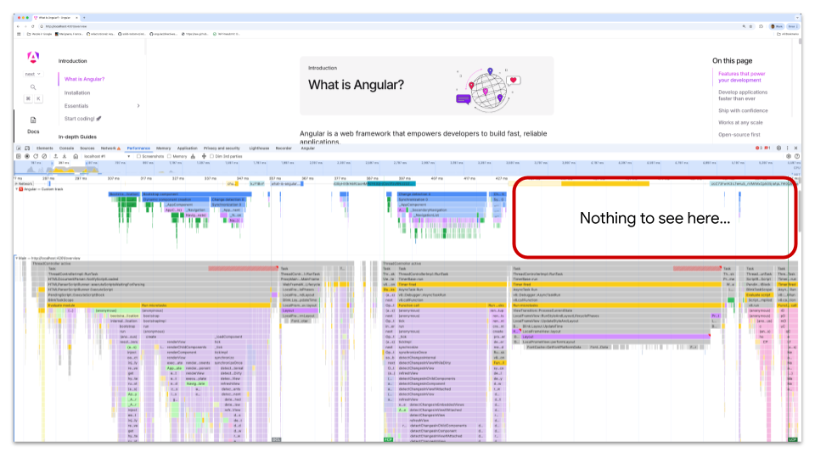Click the Docs icon in the sidebar
815x458 pixels.
[33, 120]
